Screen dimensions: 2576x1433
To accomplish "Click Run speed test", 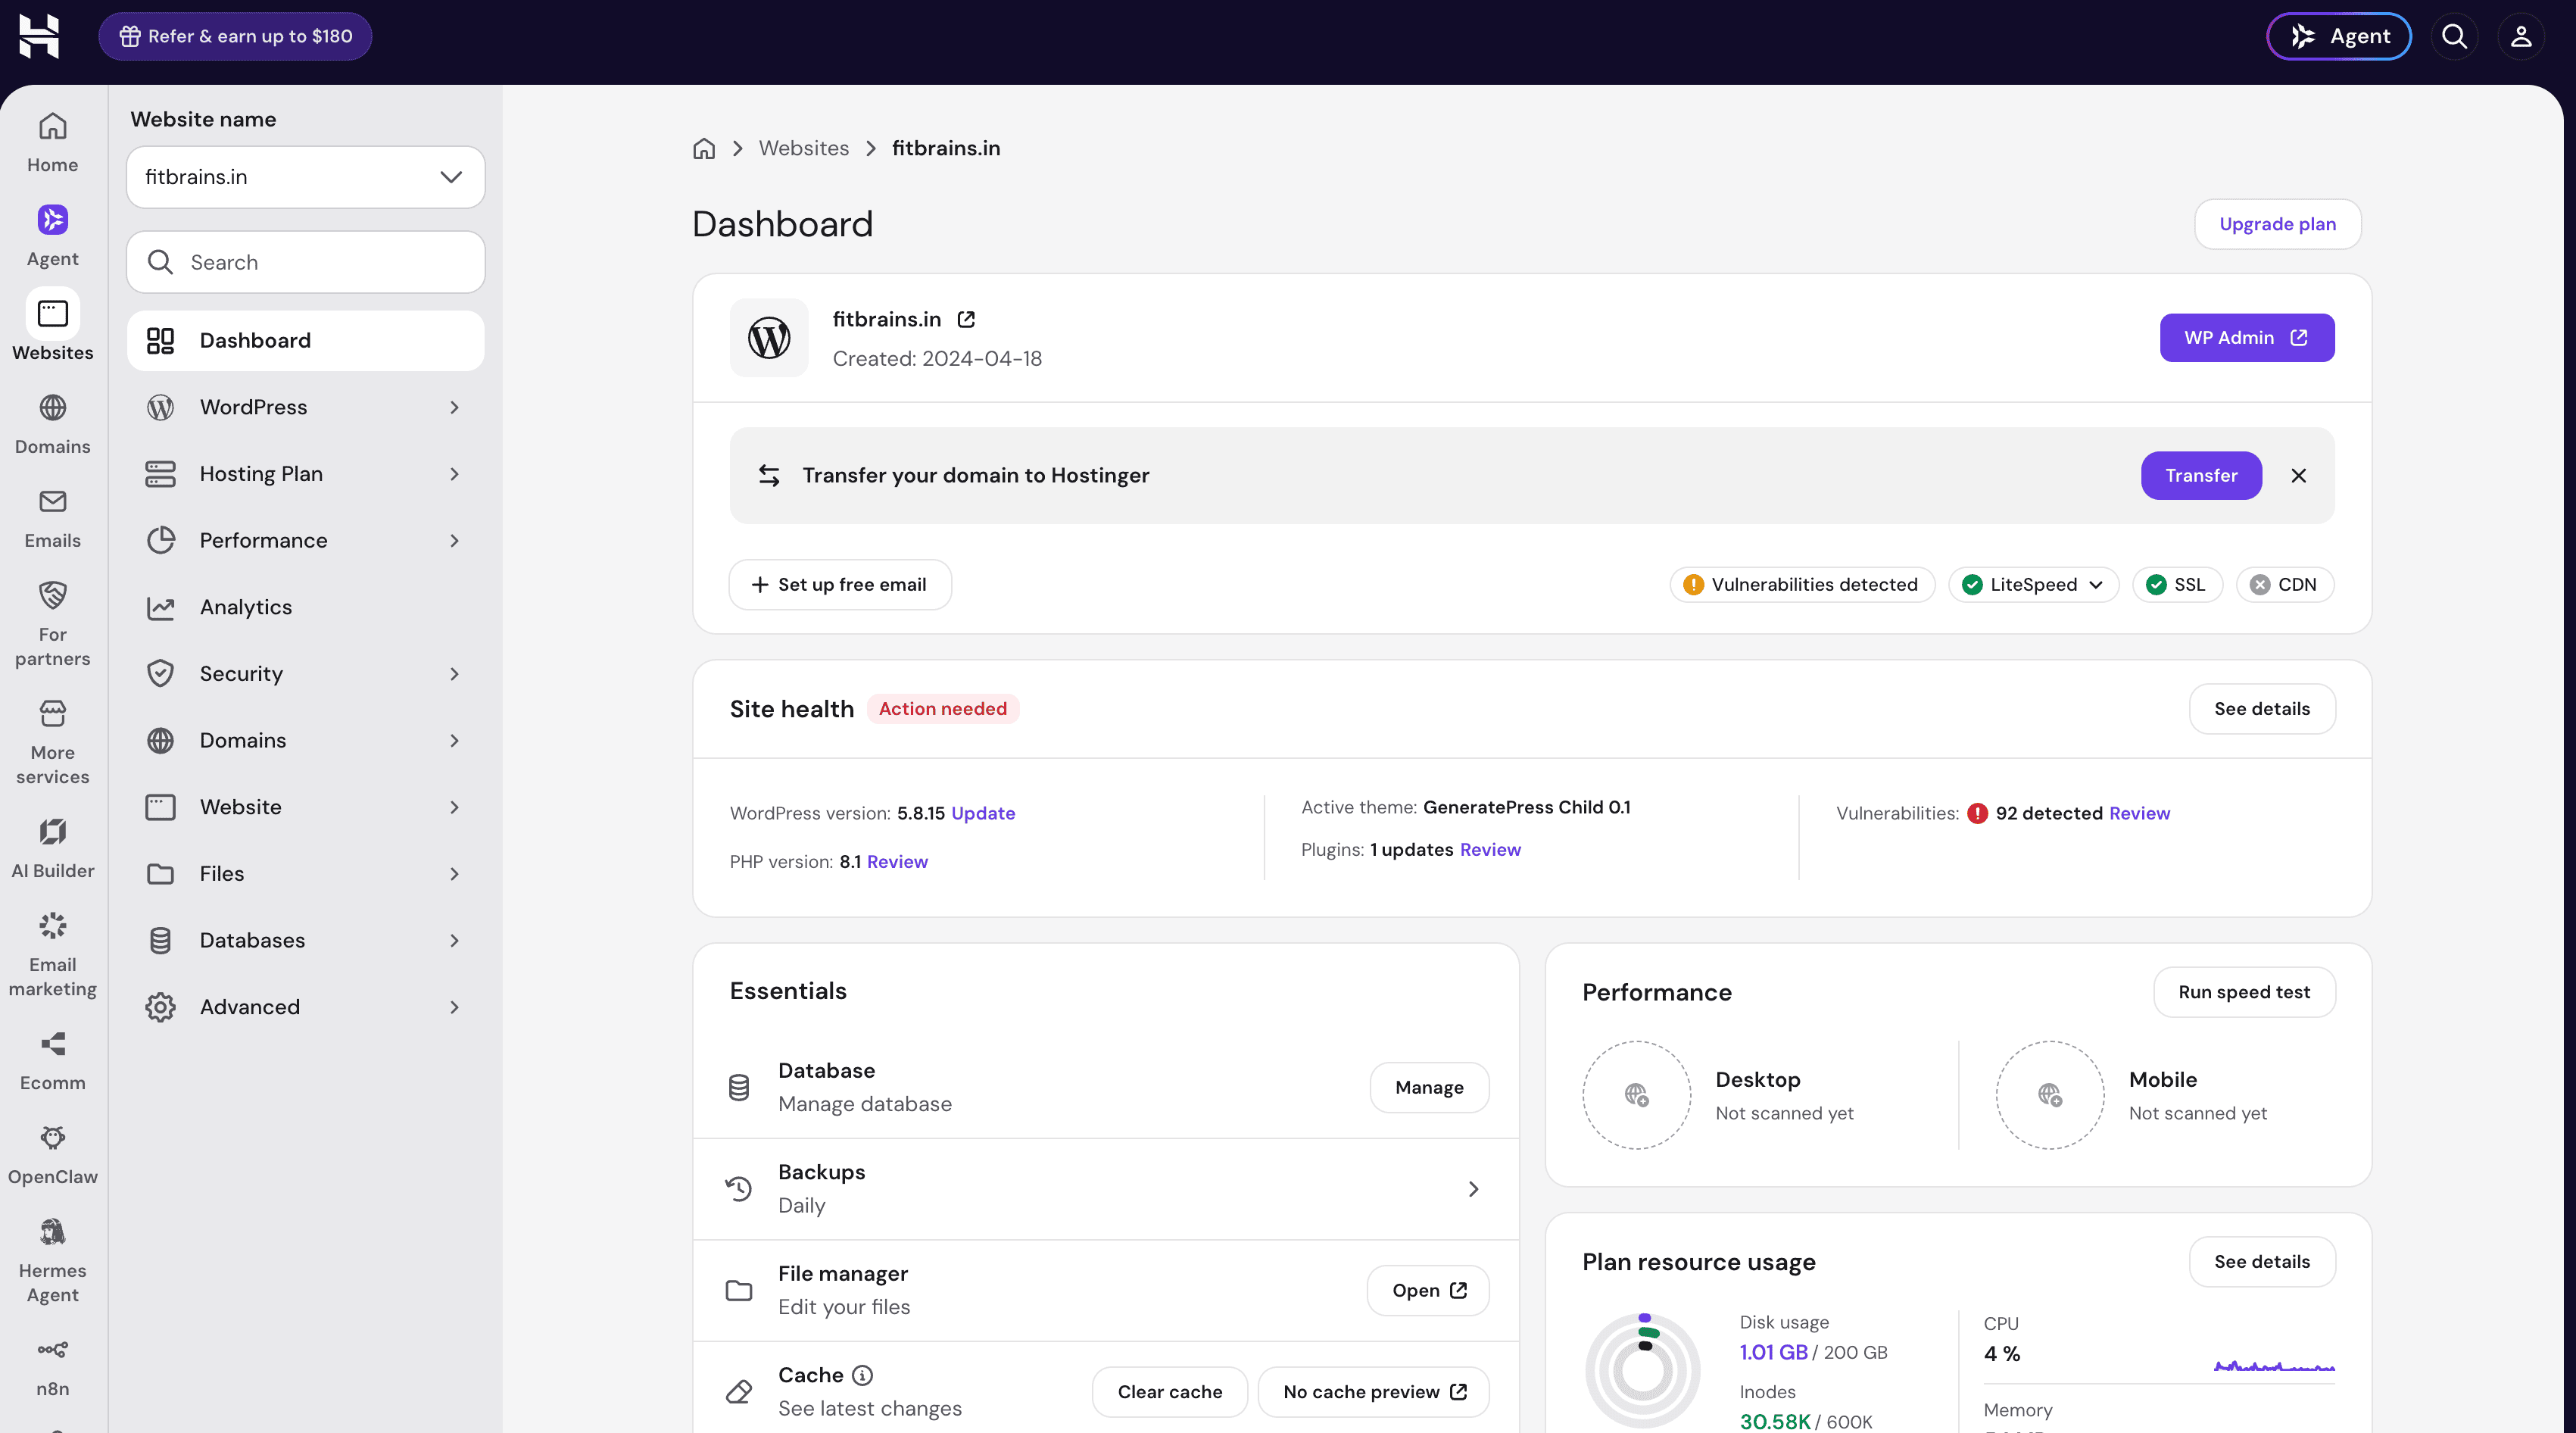I will pos(2244,992).
